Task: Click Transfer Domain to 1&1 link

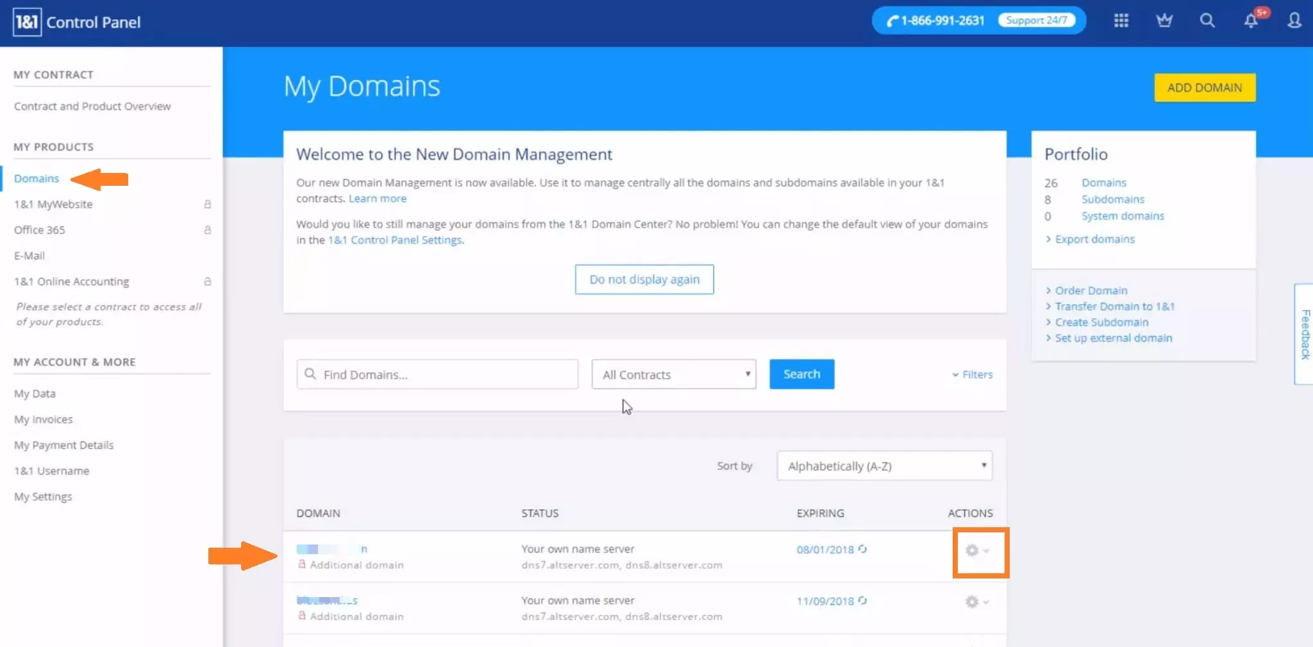Action: pos(1115,306)
